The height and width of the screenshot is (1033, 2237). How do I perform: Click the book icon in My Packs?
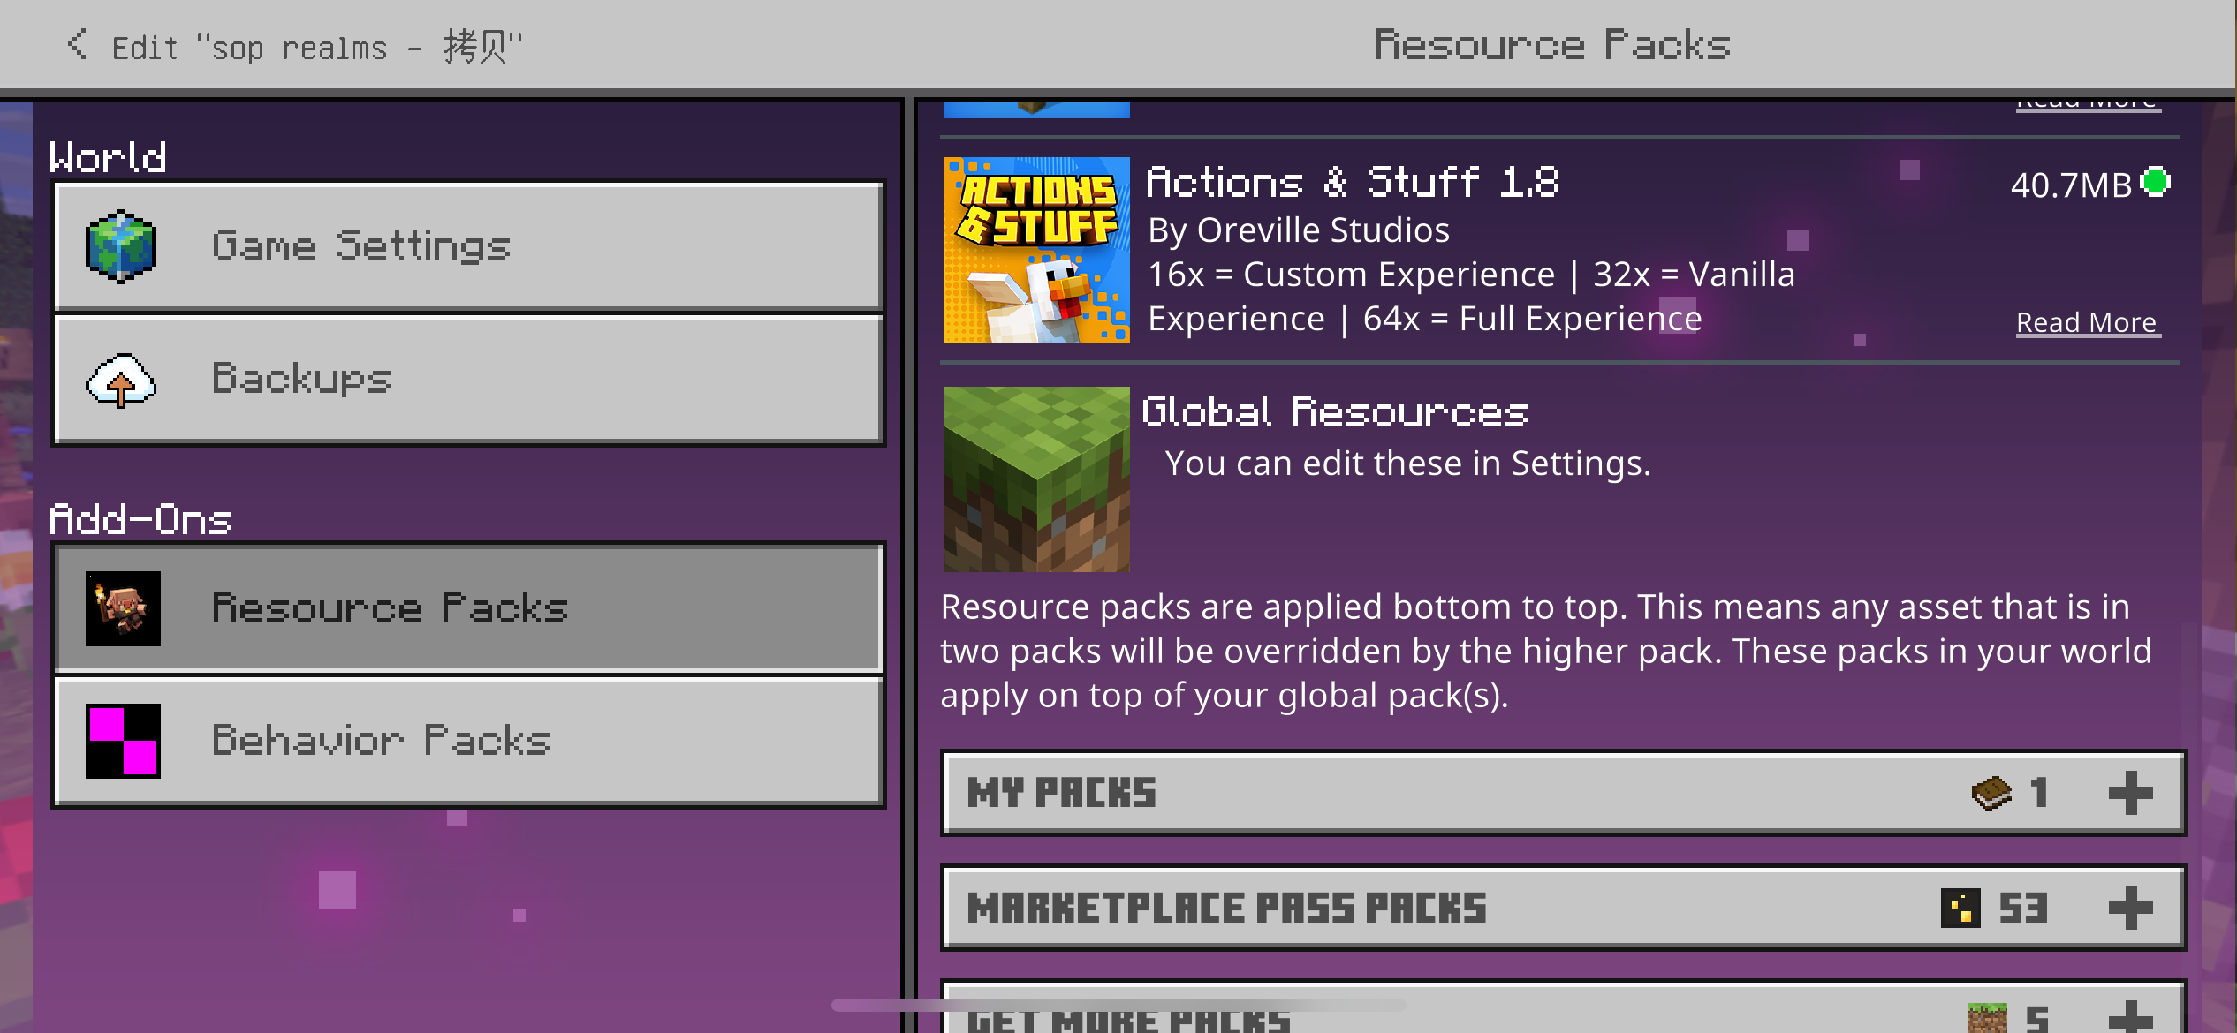coord(1991,792)
